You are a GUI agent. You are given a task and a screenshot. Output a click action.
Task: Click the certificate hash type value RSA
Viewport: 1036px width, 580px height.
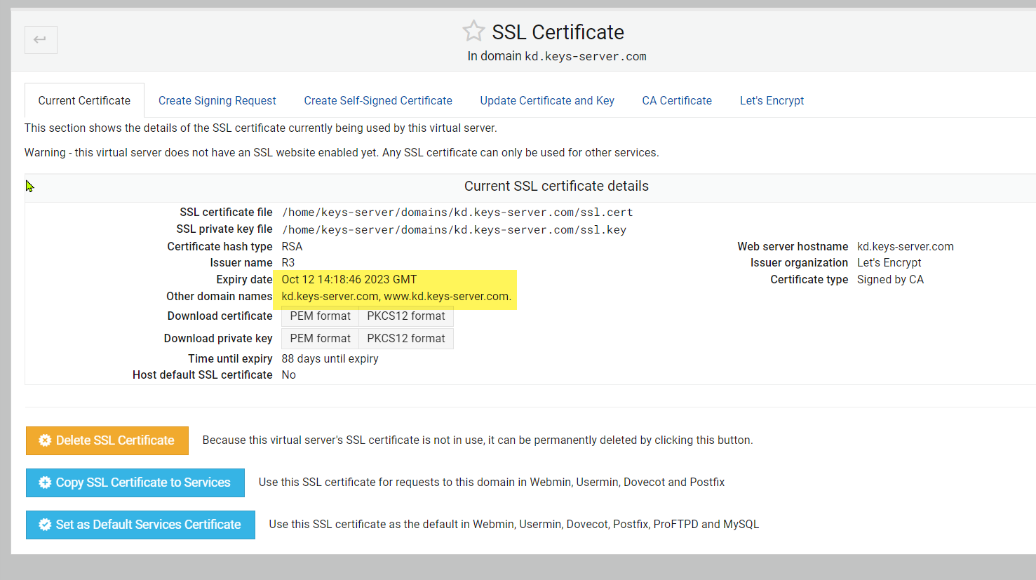(x=292, y=247)
